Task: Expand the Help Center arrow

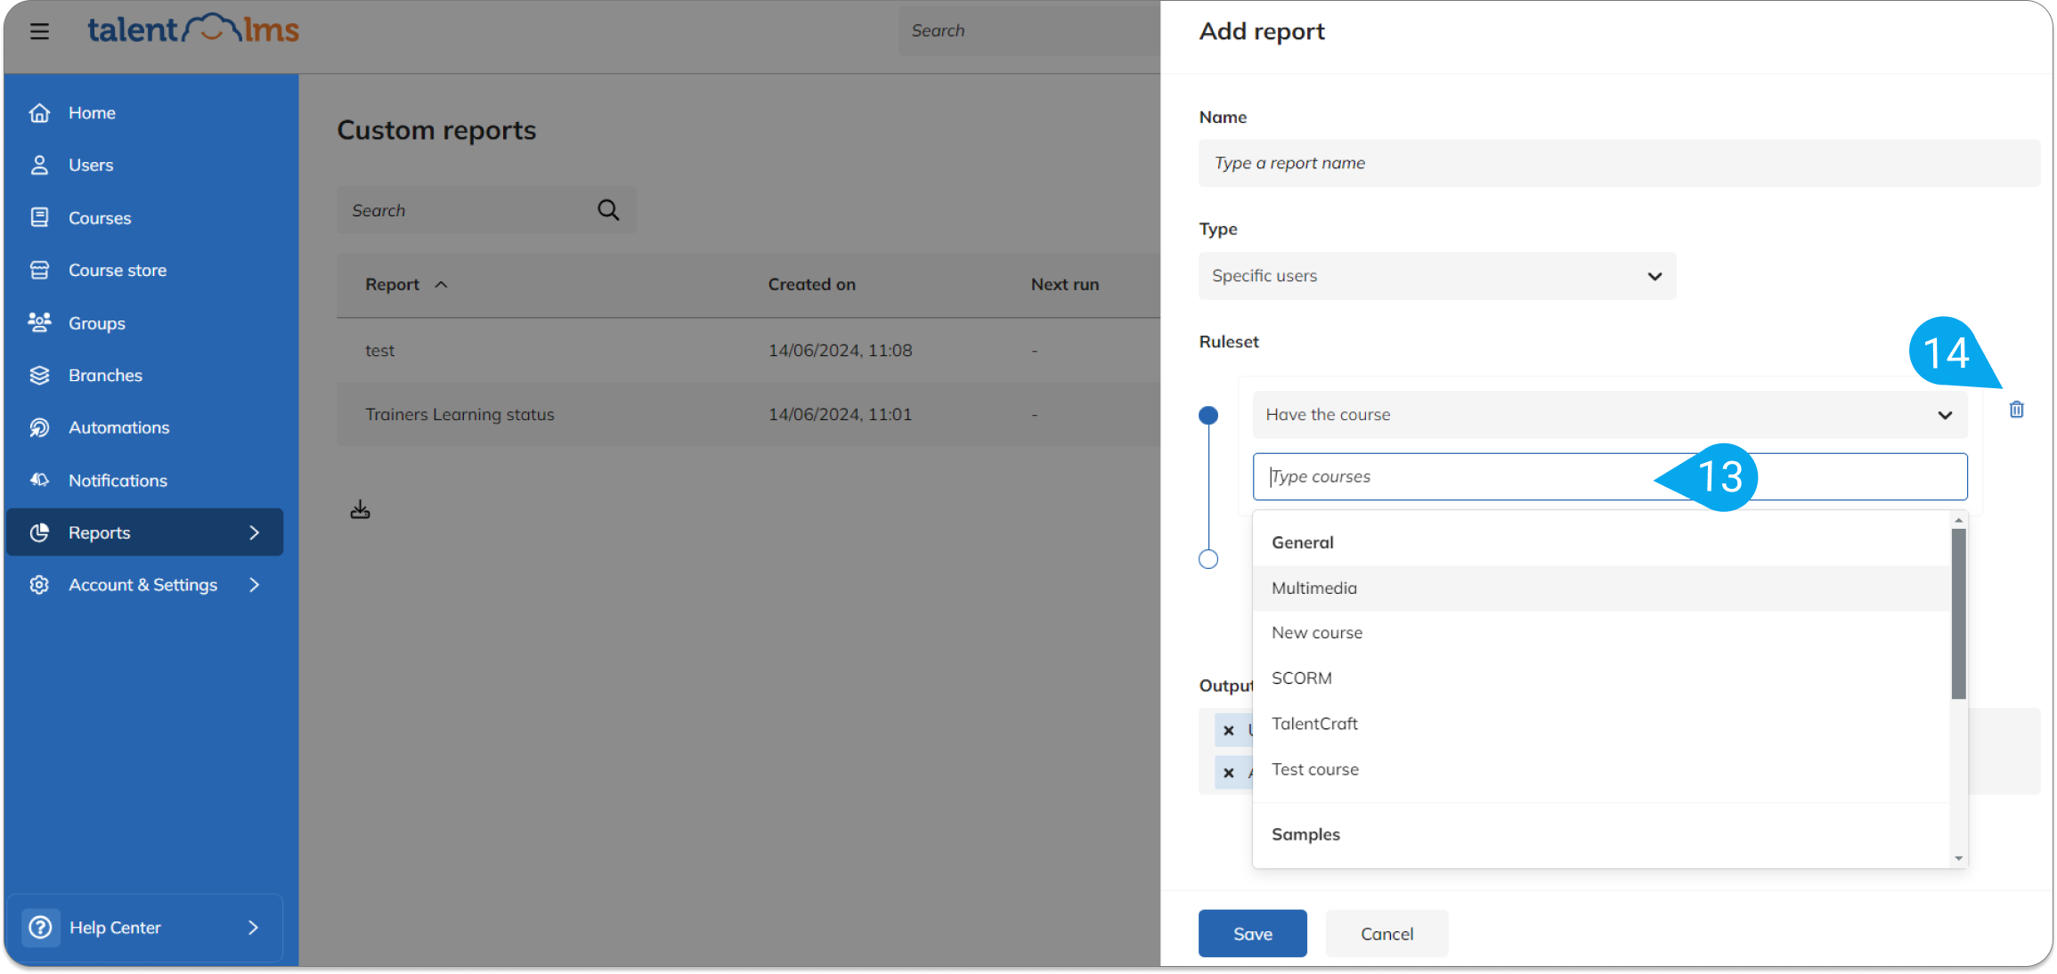Action: [x=253, y=928]
